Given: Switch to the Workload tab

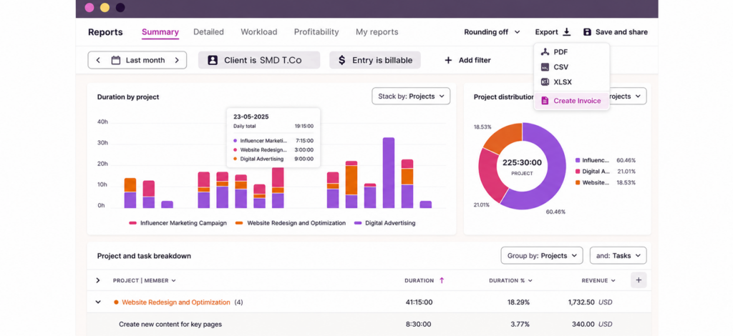Looking at the screenshot, I should click(x=259, y=31).
